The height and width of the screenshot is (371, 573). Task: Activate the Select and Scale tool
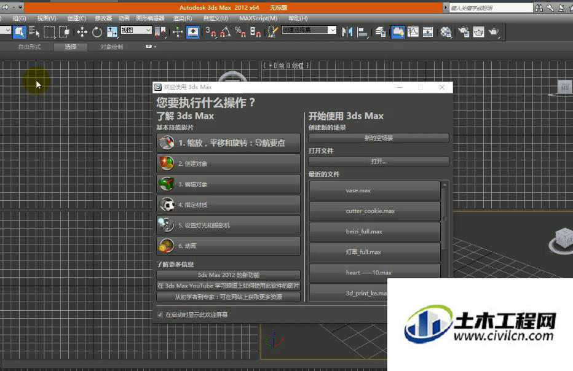tap(112, 32)
